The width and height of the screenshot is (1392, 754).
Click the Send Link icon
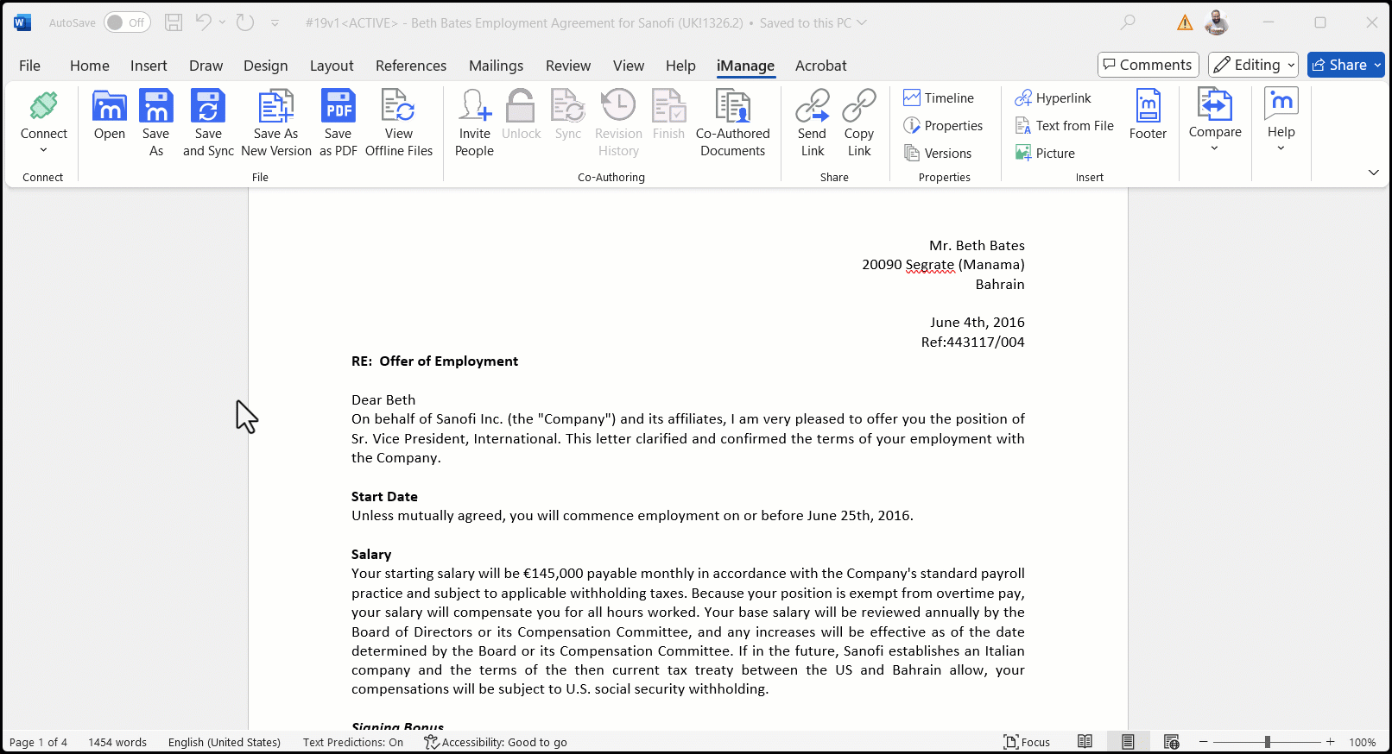tap(812, 107)
